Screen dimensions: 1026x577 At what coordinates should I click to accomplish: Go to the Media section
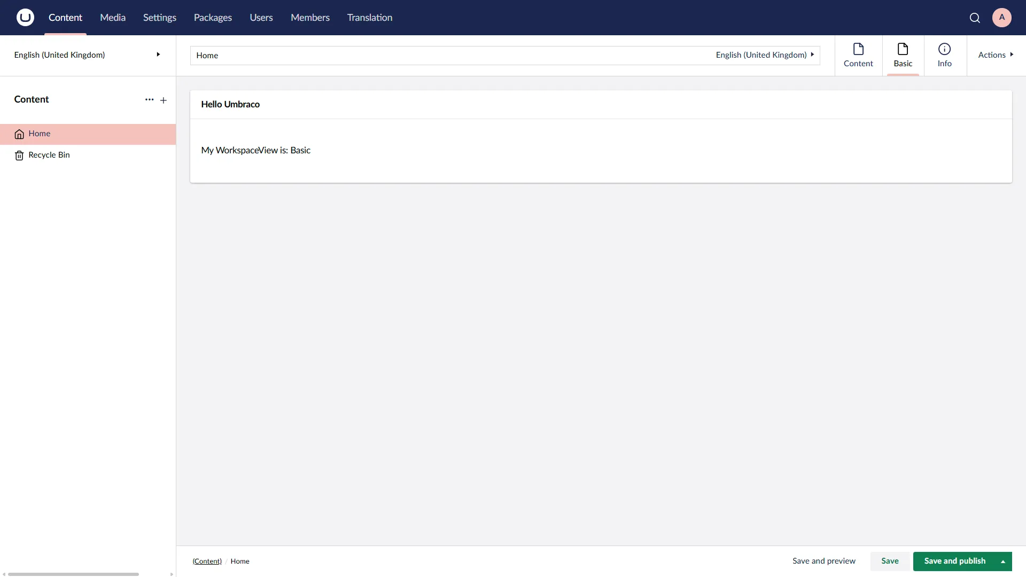pos(113,18)
